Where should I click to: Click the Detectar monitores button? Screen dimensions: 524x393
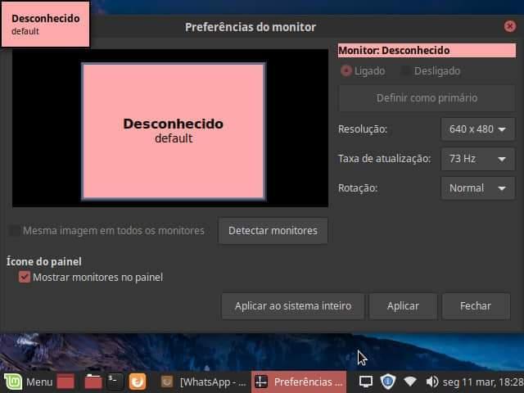(273, 231)
